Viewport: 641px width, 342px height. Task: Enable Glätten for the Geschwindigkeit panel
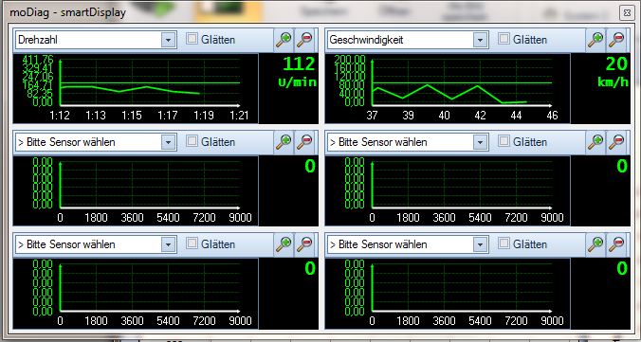tap(504, 39)
